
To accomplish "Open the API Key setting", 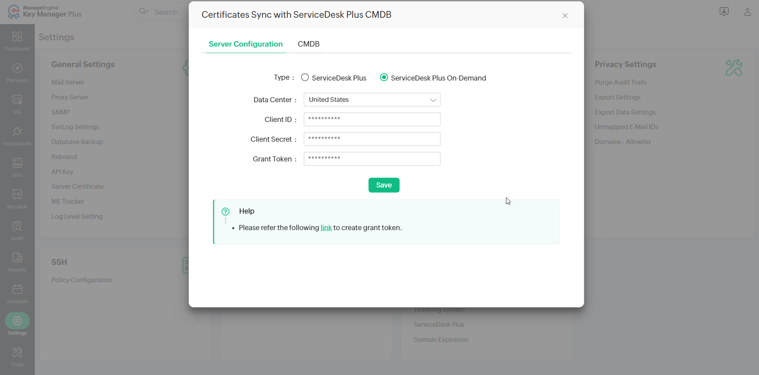I will pos(62,172).
